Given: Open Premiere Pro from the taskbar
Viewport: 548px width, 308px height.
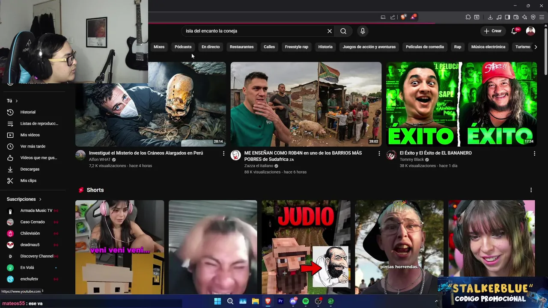Looking at the screenshot, I should [280, 301].
